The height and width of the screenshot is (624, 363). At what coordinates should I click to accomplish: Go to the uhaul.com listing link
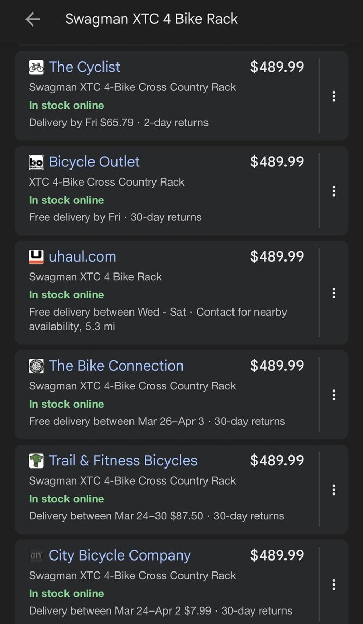pos(82,257)
